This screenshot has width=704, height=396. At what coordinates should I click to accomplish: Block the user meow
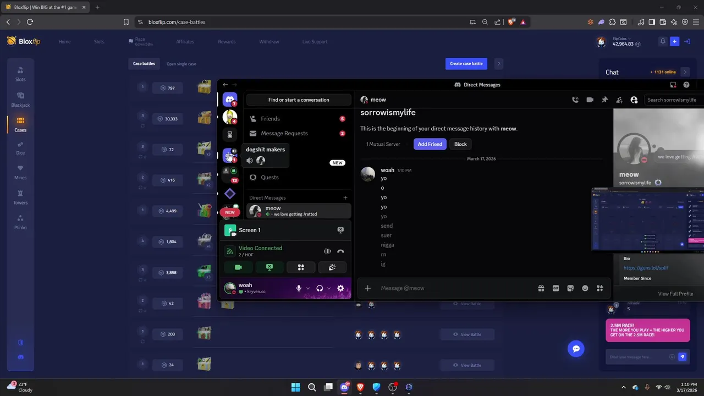(460, 144)
